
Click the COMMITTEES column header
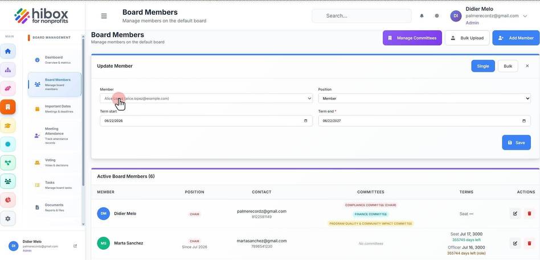tap(371, 192)
